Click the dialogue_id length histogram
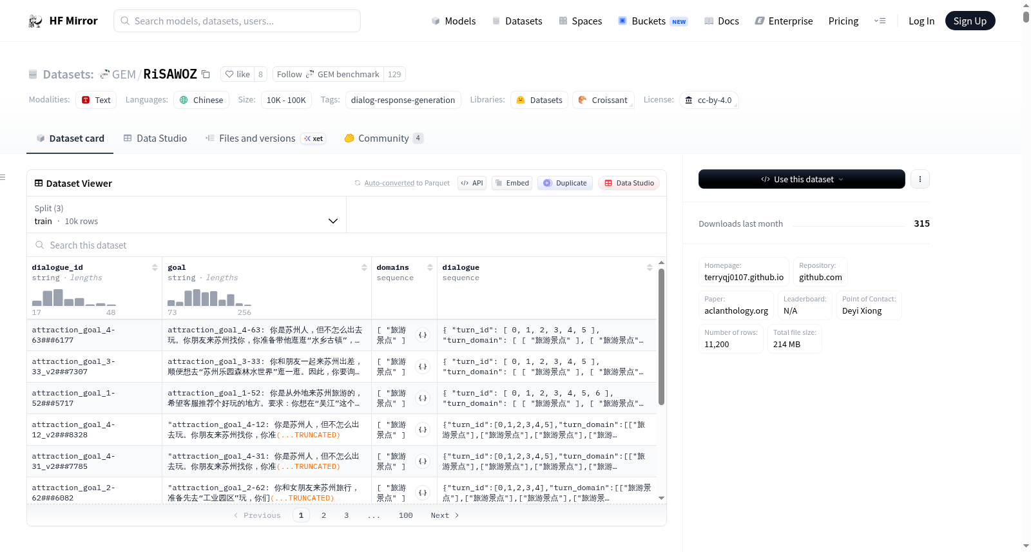 [74, 298]
